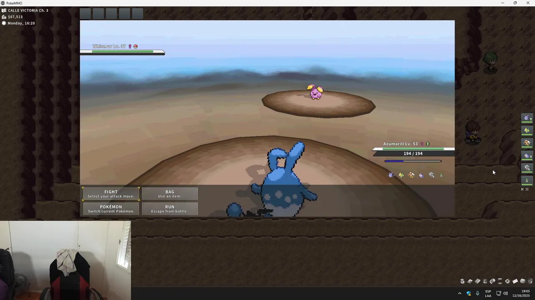The image size is (535, 300).
Task: Click the "Azumarill Lv. 53" name label
Action: (400, 144)
